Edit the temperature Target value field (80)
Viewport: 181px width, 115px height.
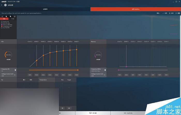(x=69, y=108)
